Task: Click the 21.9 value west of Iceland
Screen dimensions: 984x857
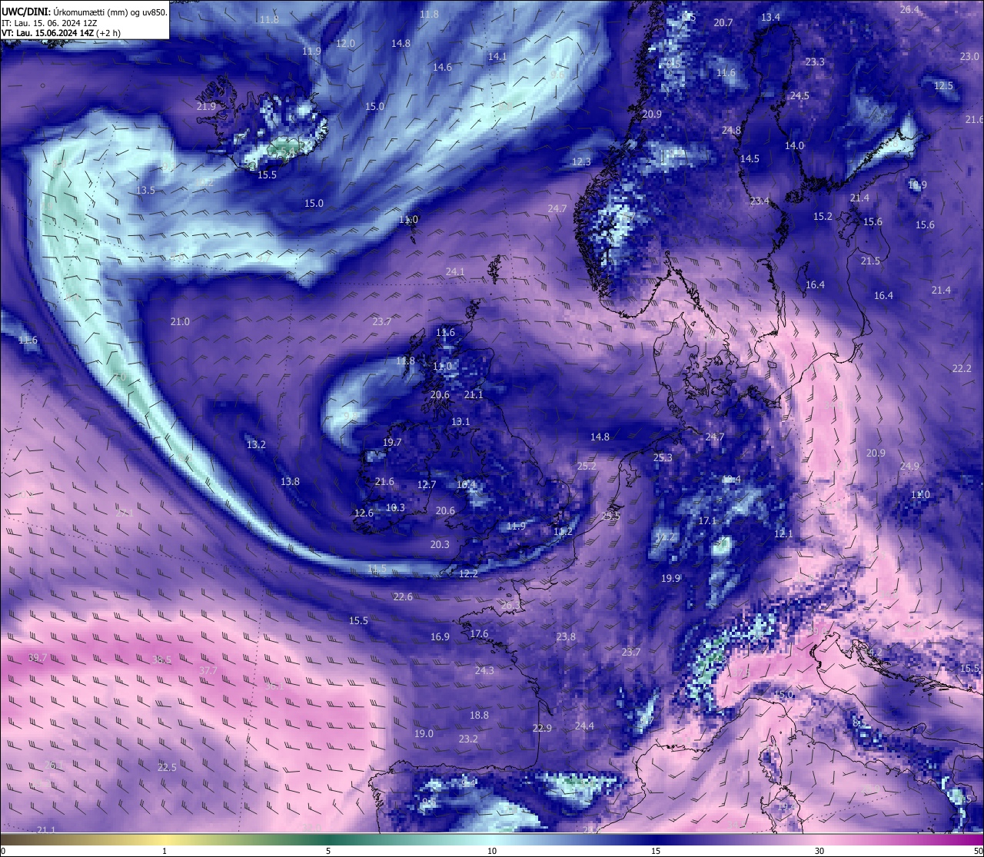Action: point(206,106)
